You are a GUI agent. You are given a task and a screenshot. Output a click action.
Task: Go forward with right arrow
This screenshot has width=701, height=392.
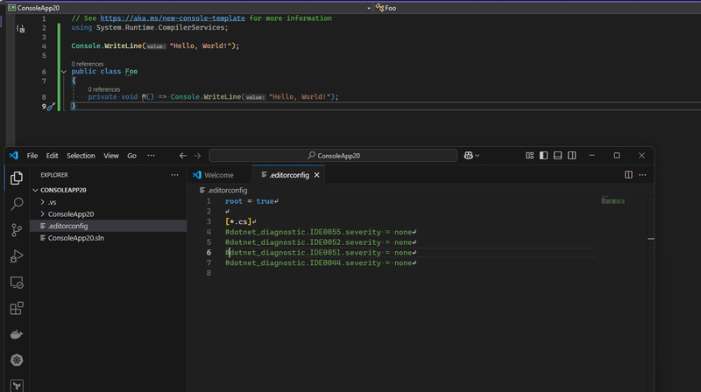197,156
